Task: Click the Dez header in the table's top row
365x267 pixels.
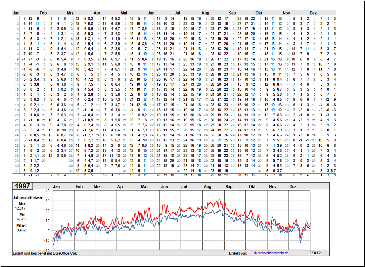Action: [313, 13]
